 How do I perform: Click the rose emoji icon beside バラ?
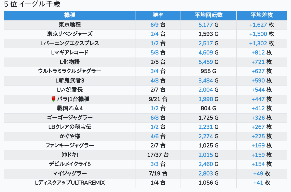(x=53, y=99)
